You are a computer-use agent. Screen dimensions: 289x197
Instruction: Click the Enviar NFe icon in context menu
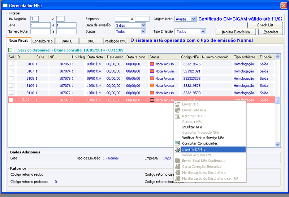(177, 104)
